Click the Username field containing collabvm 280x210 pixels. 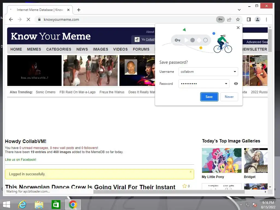coord(208,72)
